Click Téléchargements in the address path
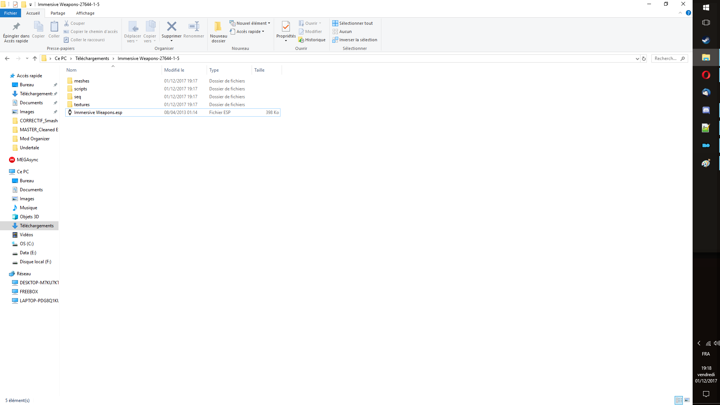Viewport: 720px width, 405px height. [x=92, y=58]
